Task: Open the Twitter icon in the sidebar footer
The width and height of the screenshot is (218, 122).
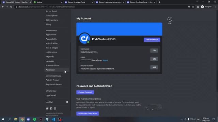Action: tap(47, 108)
